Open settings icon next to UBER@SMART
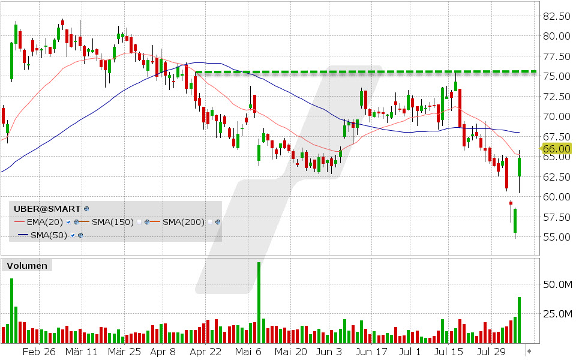The width and height of the screenshot is (576, 360). point(86,209)
